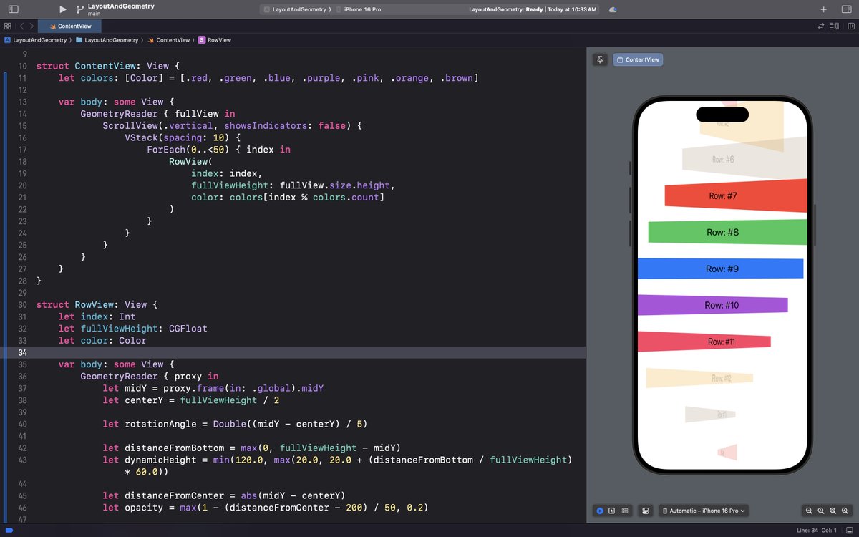This screenshot has width=859, height=537.
Task: Click the blue status indicator at bottom left
Action: click(9, 531)
